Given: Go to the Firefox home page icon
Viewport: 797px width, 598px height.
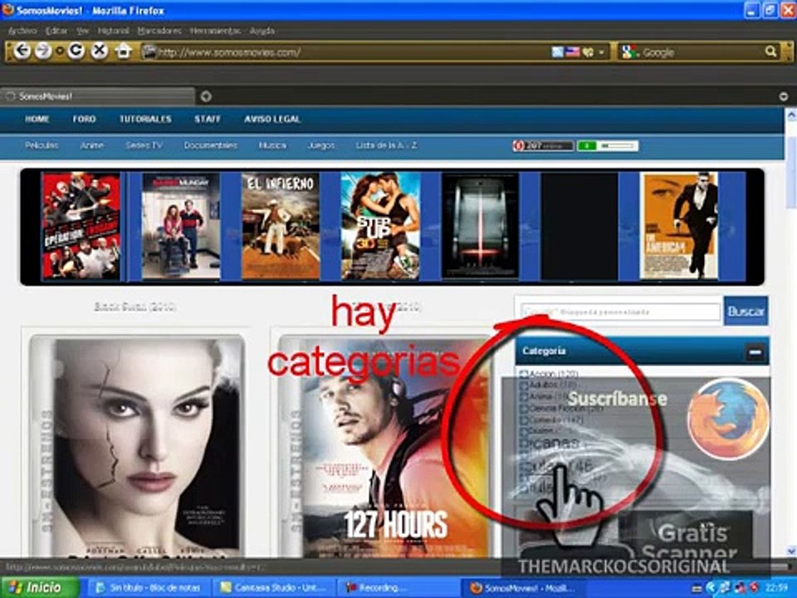Looking at the screenshot, I should coord(124,51).
